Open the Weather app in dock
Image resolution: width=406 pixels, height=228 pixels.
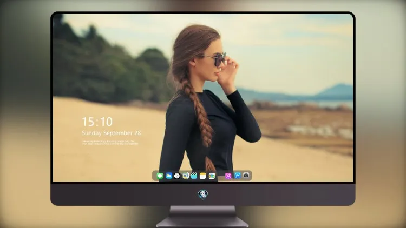coord(169,176)
